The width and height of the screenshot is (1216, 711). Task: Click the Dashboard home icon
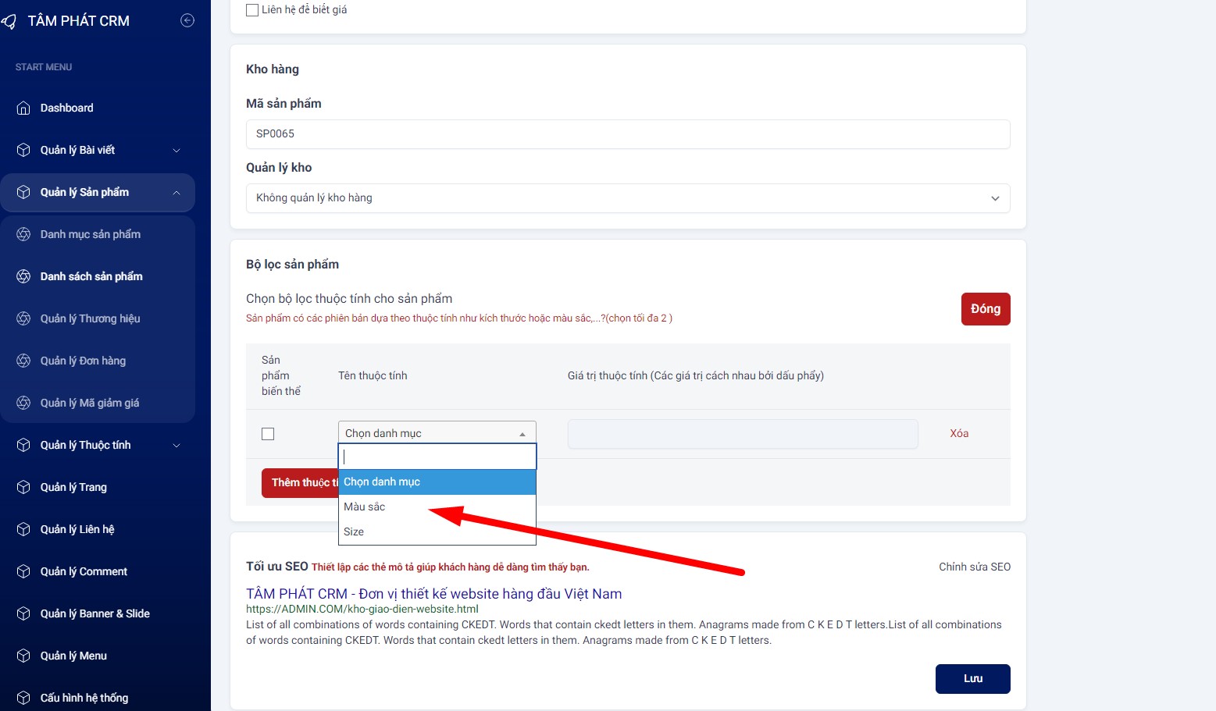coord(23,108)
